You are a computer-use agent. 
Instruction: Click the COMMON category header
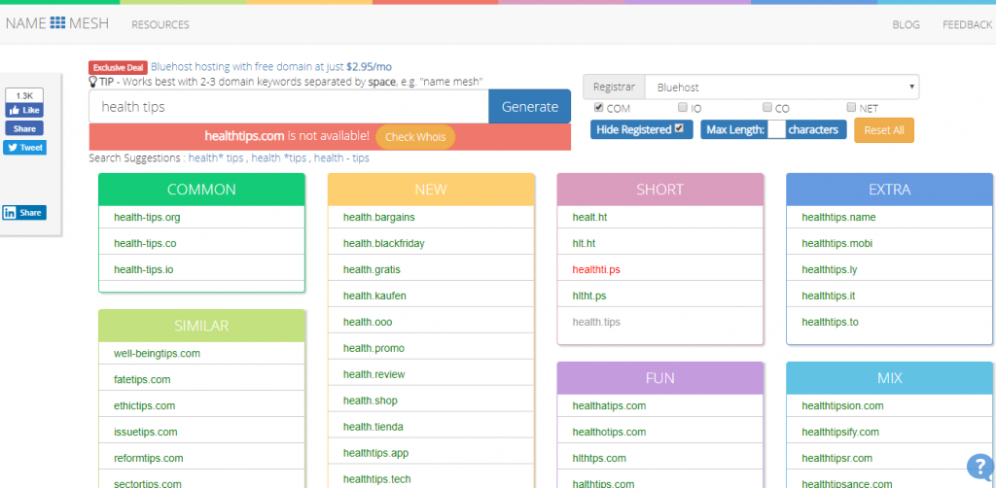(201, 190)
